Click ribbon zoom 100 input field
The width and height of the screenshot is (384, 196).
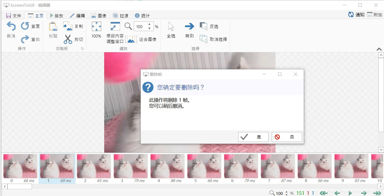click(140, 27)
